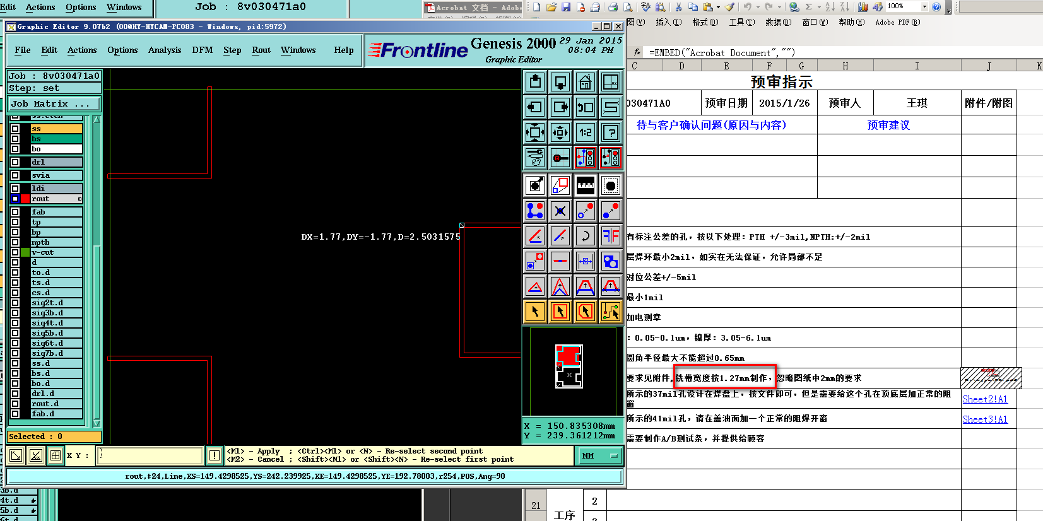1043x521 pixels.
Task: Click the Chart wizard icon in Excel toolbar
Action: [863, 7]
